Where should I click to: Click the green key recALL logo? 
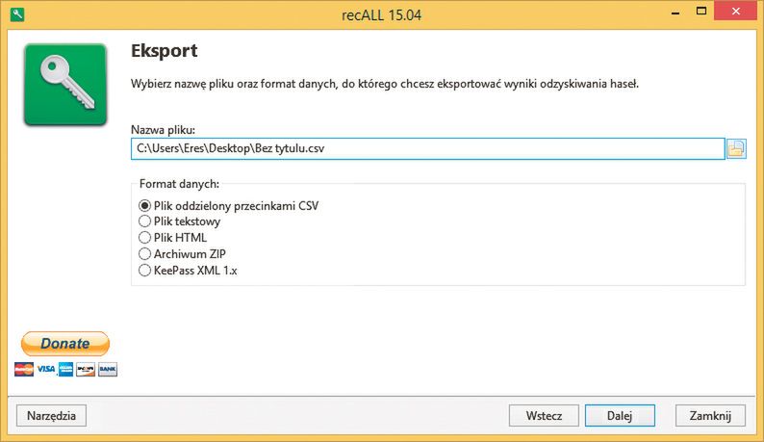tap(65, 85)
